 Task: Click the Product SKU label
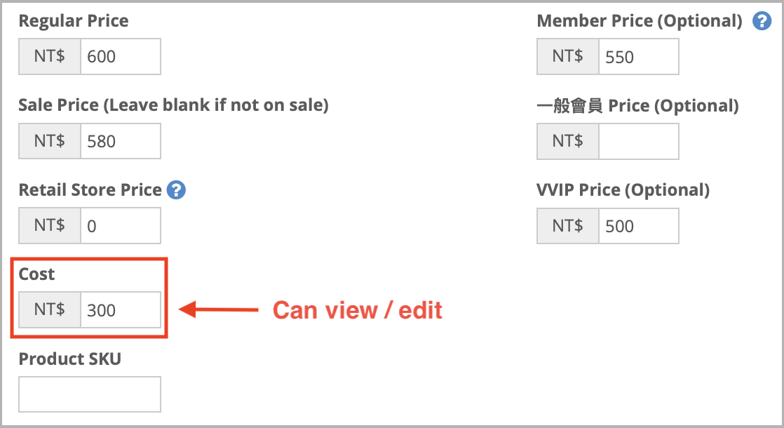(x=70, y=359)
